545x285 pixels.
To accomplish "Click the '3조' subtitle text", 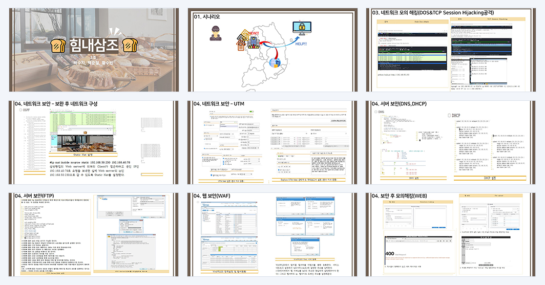I will click(x=93, y=57).
